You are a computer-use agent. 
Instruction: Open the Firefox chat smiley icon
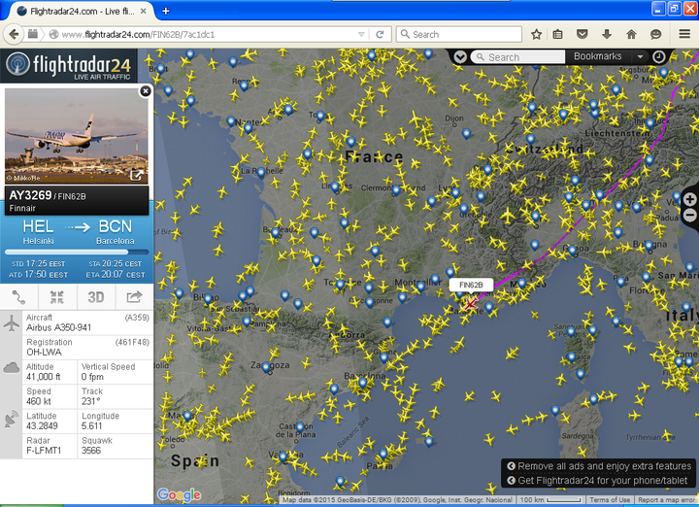tap(655, 34)
